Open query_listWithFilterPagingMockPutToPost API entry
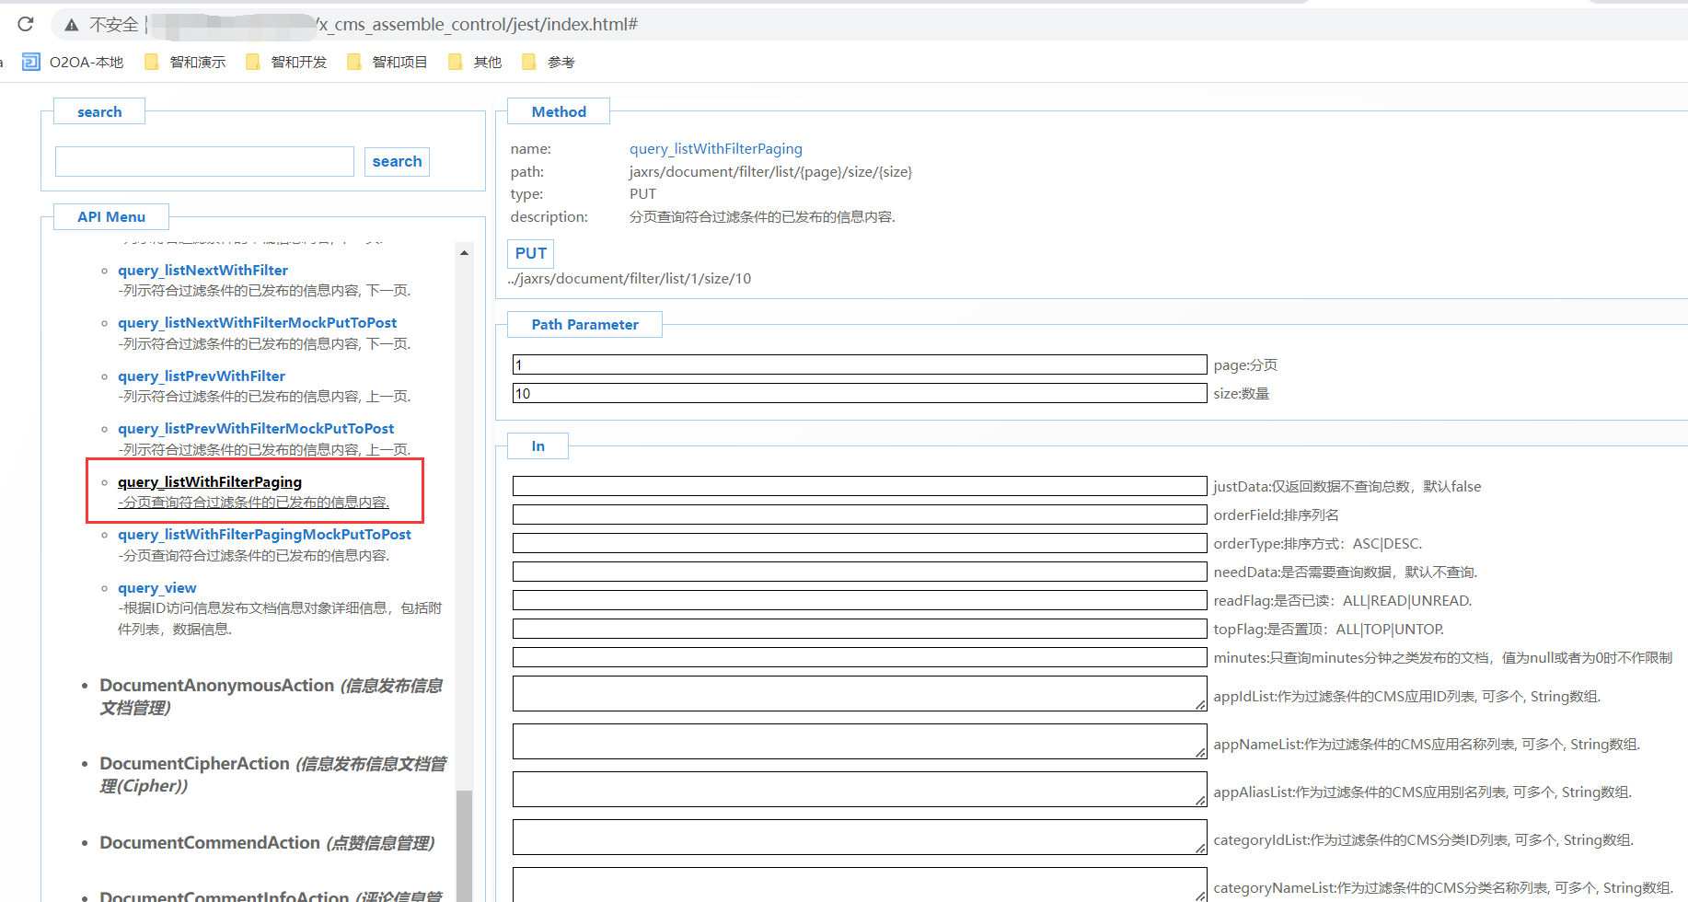Viewport: 1688px width, 902px height. [264, 534]
